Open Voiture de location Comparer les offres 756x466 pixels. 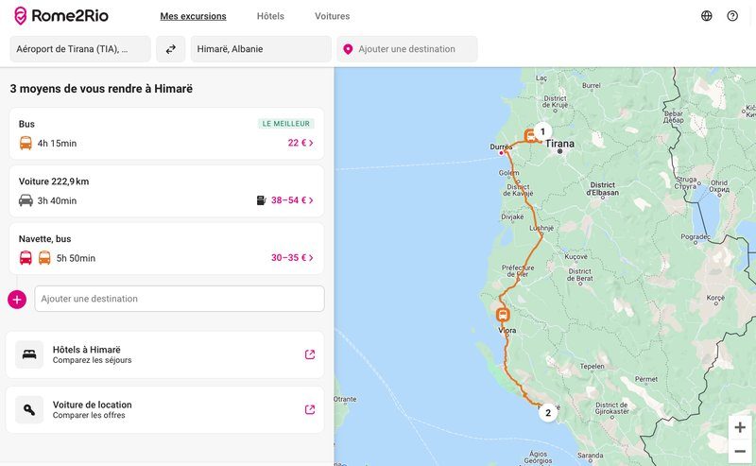tap(164, 409)
